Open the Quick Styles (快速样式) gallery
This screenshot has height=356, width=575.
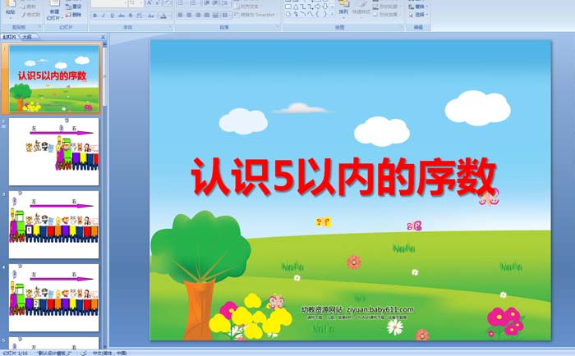361,10
